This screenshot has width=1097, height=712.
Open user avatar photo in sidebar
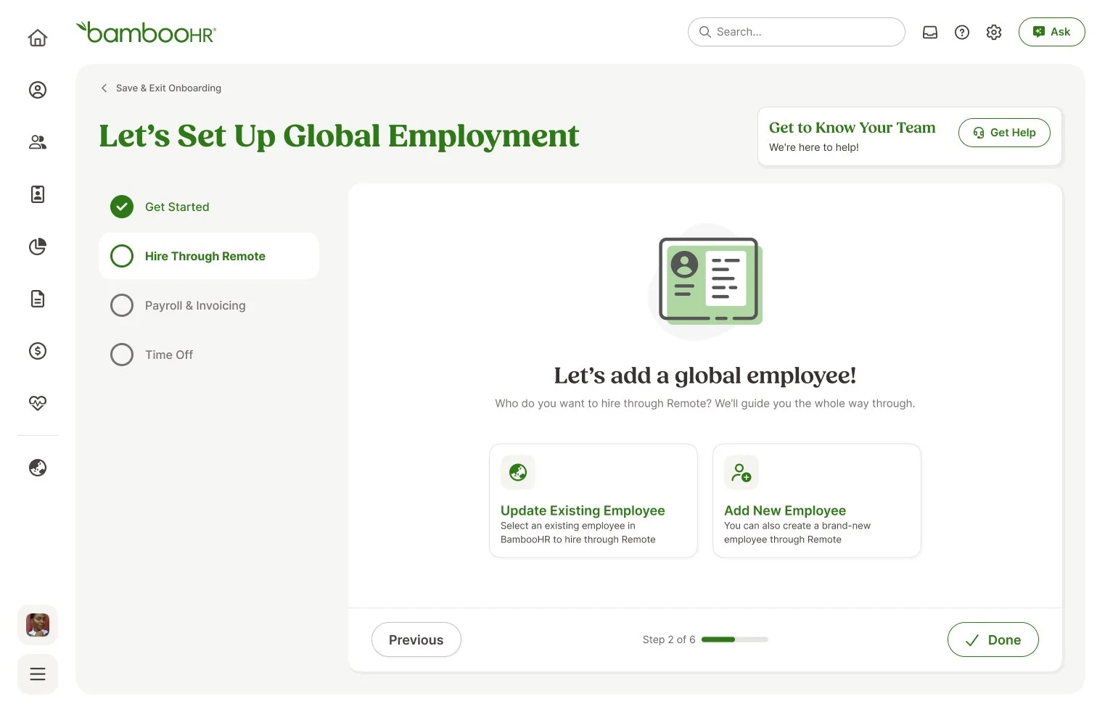pos(38,625)
